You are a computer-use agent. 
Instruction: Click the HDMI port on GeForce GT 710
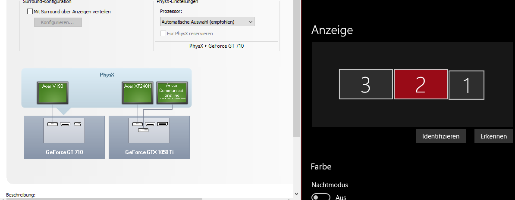pos(66,124)
